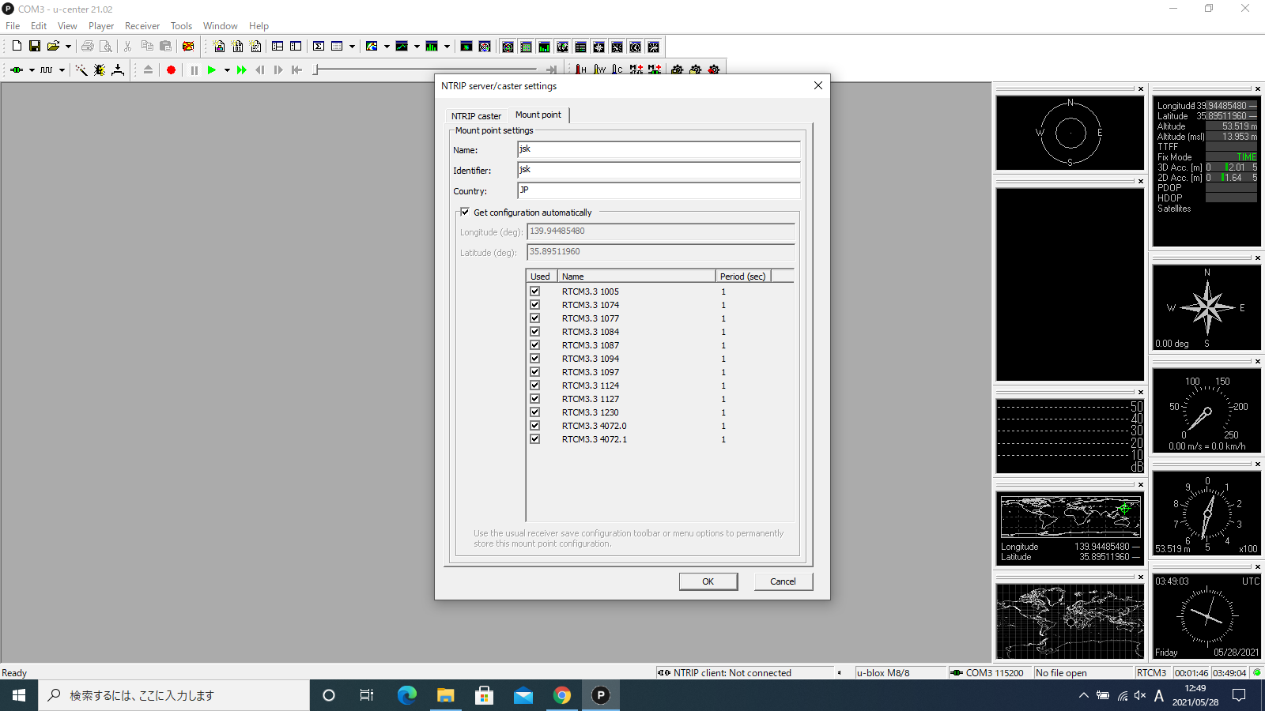Uncheck the RTCM3.3 1074 message checkbox
Screen dimensions: 1265x711
534,305
